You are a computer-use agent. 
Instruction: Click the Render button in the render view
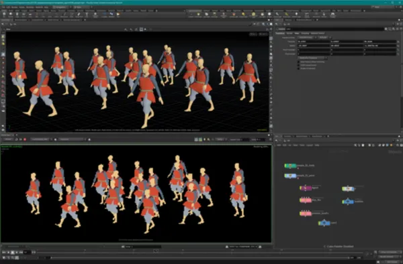coord(7,139)
